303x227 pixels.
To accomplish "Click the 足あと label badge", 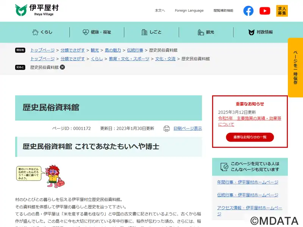I will 20,67.
